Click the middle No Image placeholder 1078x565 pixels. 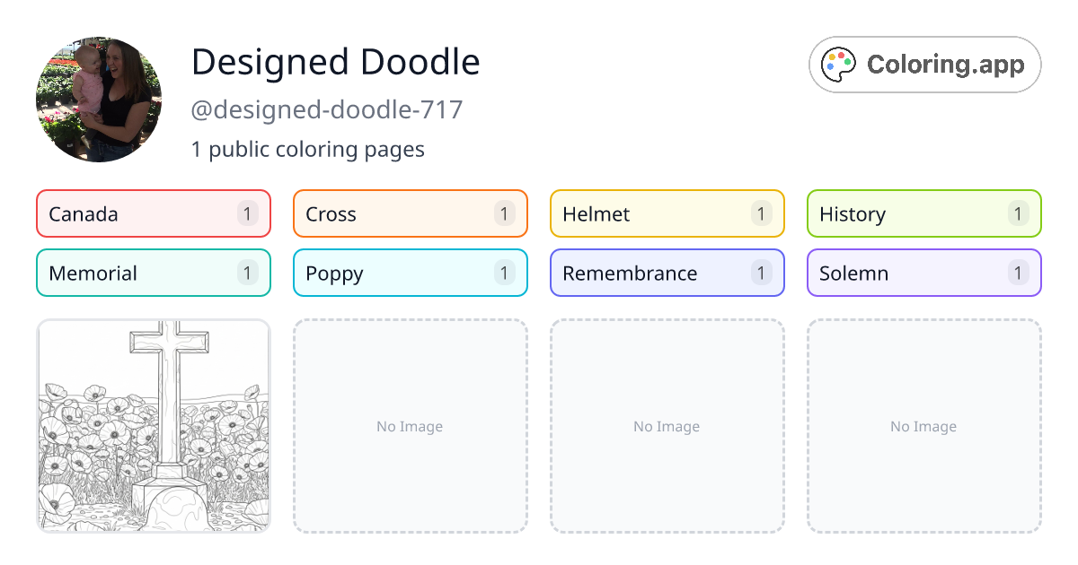pos(667,426)
